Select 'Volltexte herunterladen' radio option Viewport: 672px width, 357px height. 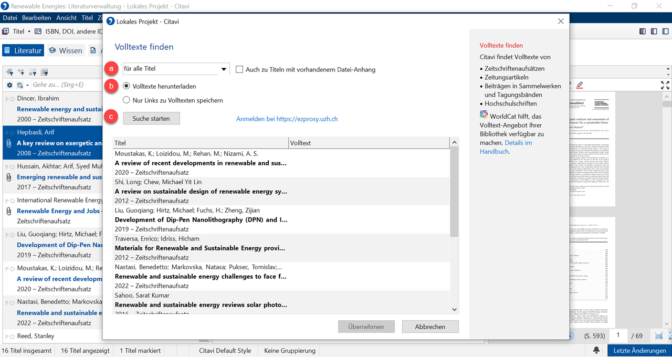pyautogui.click(x=127, y=86)
